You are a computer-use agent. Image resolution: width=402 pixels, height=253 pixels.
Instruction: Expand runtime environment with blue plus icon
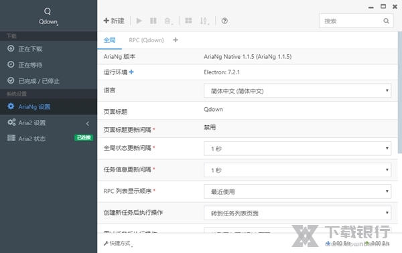(x=131, y=72)
